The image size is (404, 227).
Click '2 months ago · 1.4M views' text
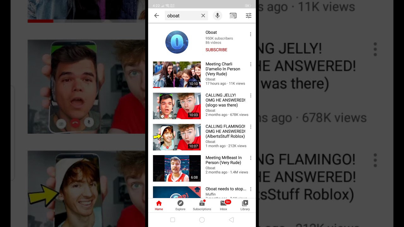click(x=227, y=172)
